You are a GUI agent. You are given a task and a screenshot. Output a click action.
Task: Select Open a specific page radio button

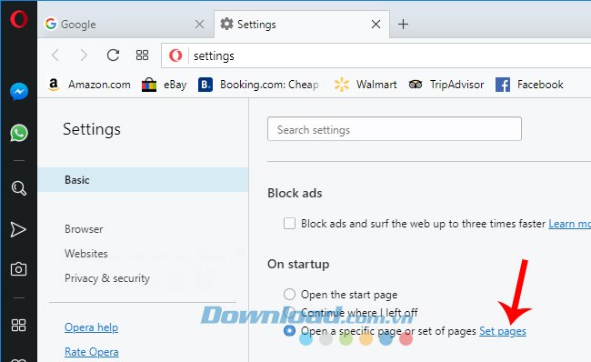coord(289,331)
